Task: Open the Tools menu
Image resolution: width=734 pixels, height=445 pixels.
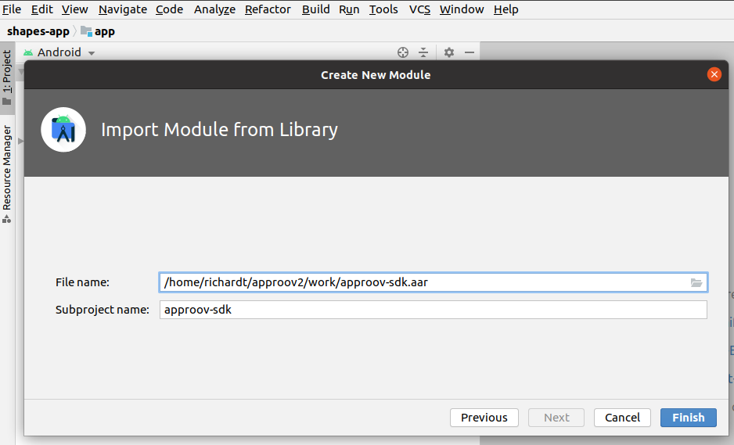Action: click(x=383, y=9)
